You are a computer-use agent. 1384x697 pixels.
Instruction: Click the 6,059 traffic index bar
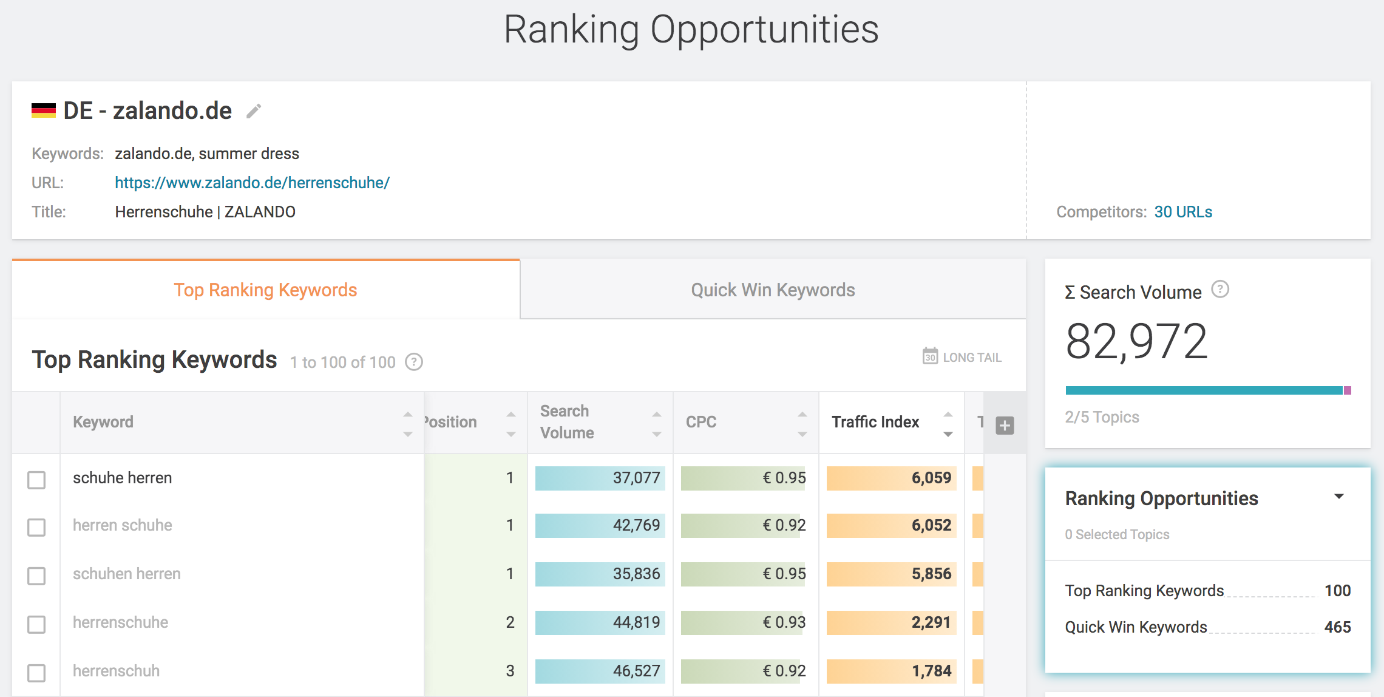pyautogui.click(x=892, y=478)
